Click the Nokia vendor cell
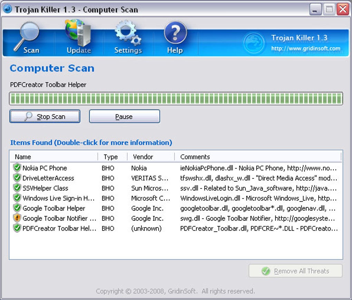The width and height of the screenshot is (352, 300). 139,168
